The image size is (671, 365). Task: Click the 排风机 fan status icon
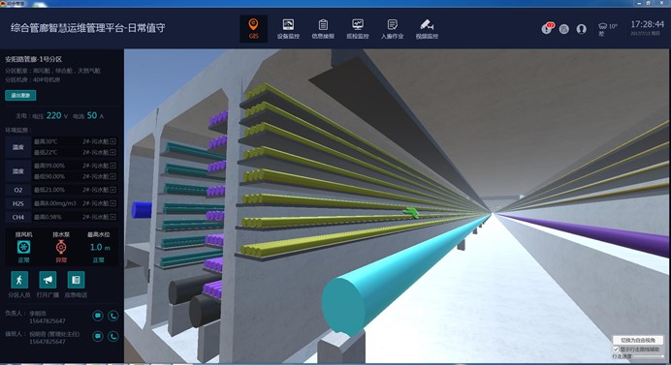[23, 247]
